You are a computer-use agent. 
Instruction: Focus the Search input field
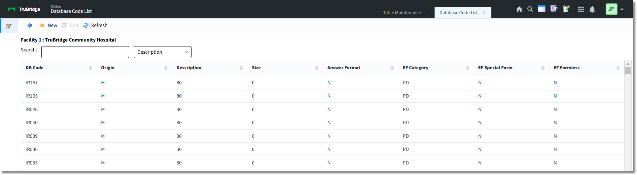[85, 52]
